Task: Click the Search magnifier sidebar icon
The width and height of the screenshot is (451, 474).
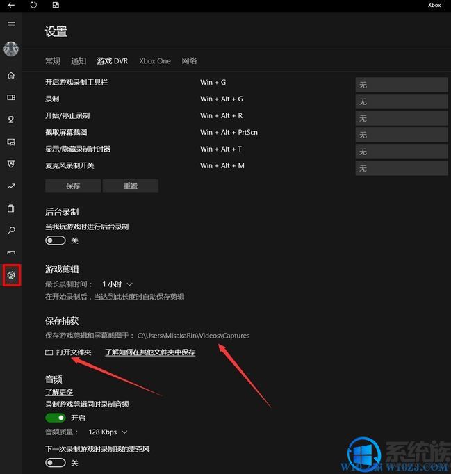Action: coord(11,231)
